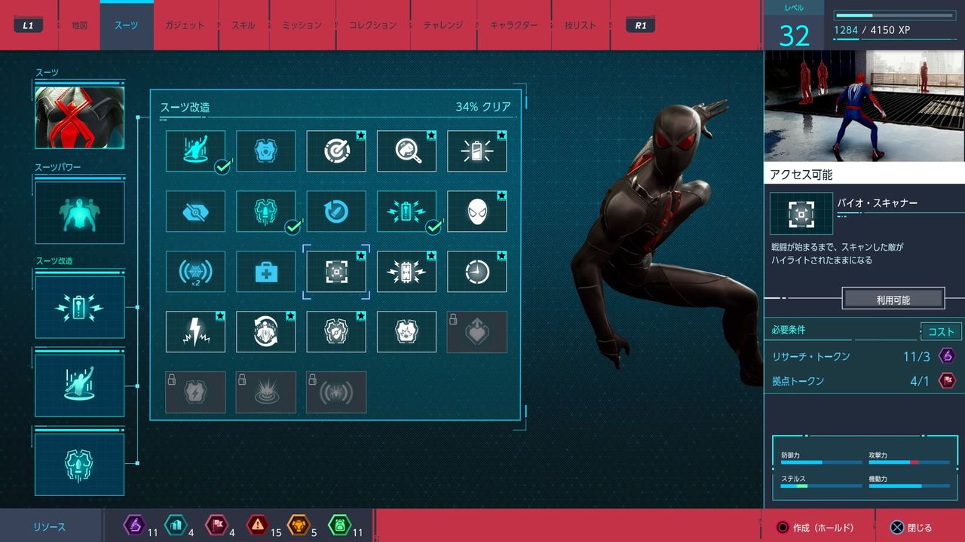
Task: Click the green backpack token icon
Action: pyautogui.click(x=339, y=525)
